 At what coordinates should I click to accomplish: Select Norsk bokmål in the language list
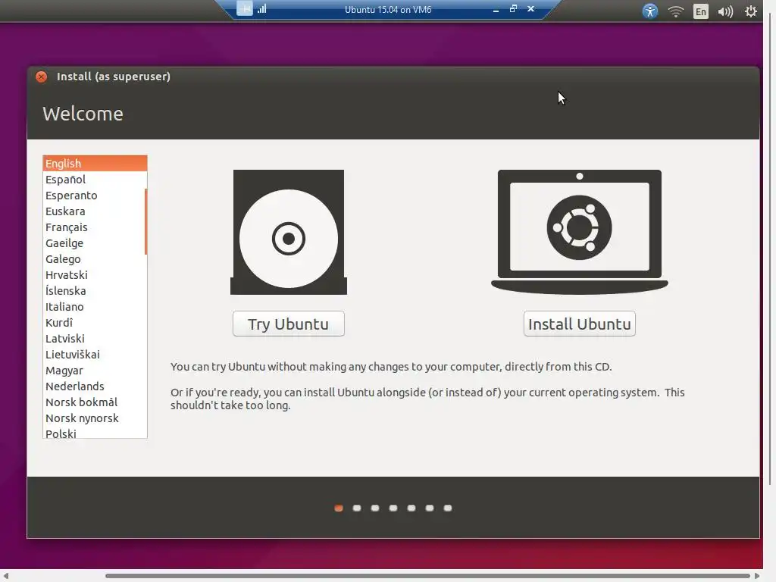click(94, 402)
